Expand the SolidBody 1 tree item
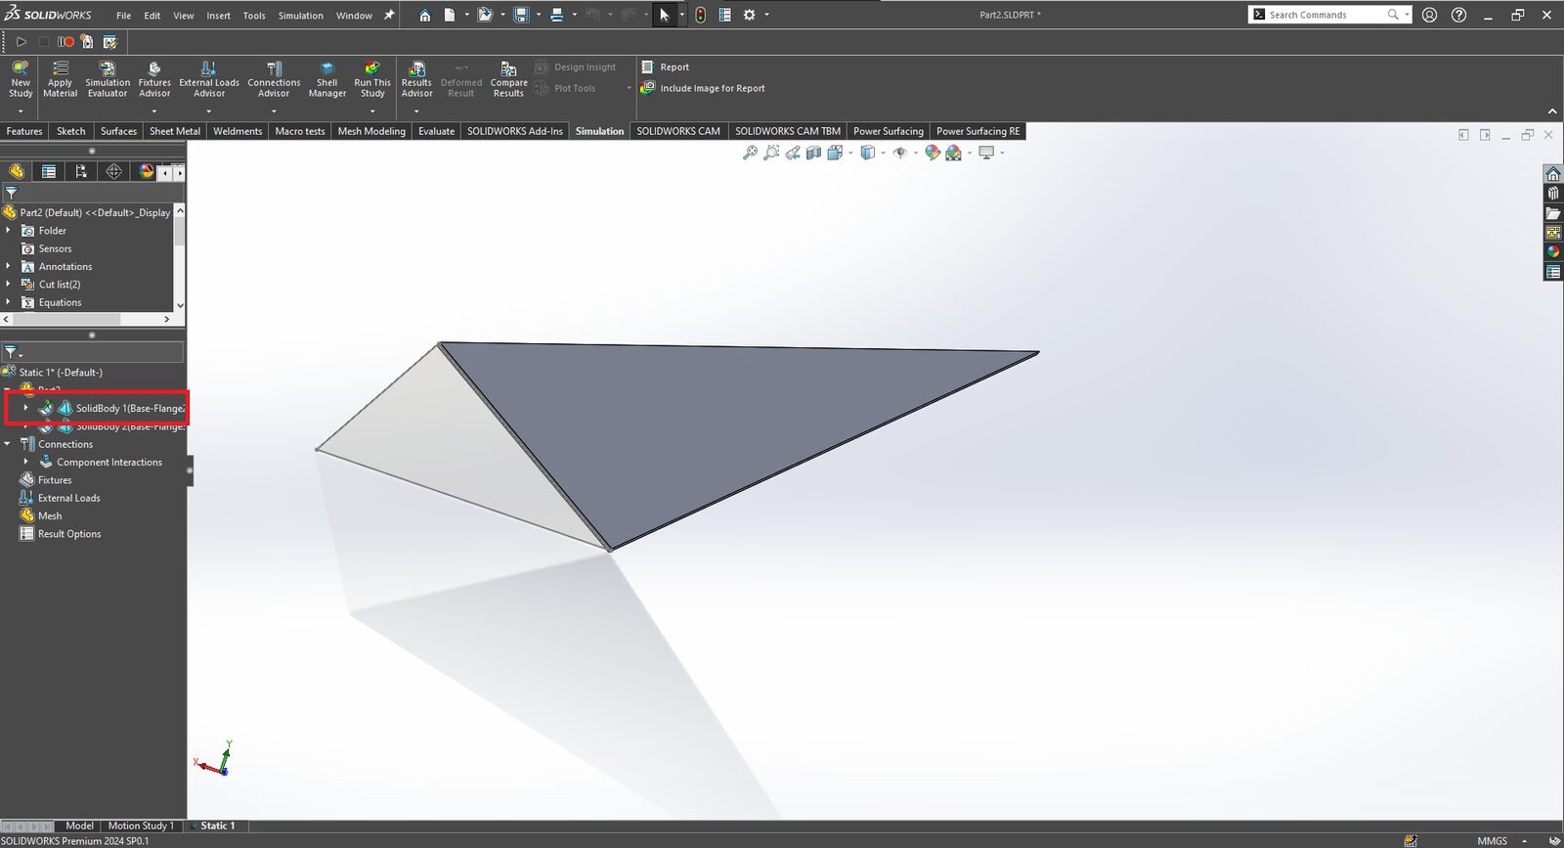1564x848 pixels. [x=26, y=408]
